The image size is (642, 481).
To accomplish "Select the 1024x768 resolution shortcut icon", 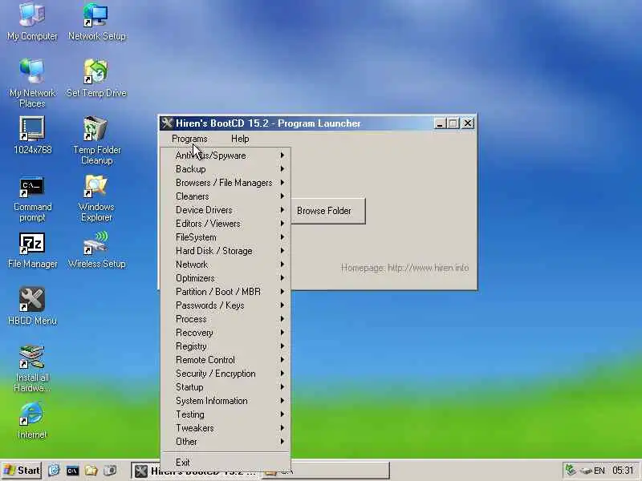I will tap(32, 135).
